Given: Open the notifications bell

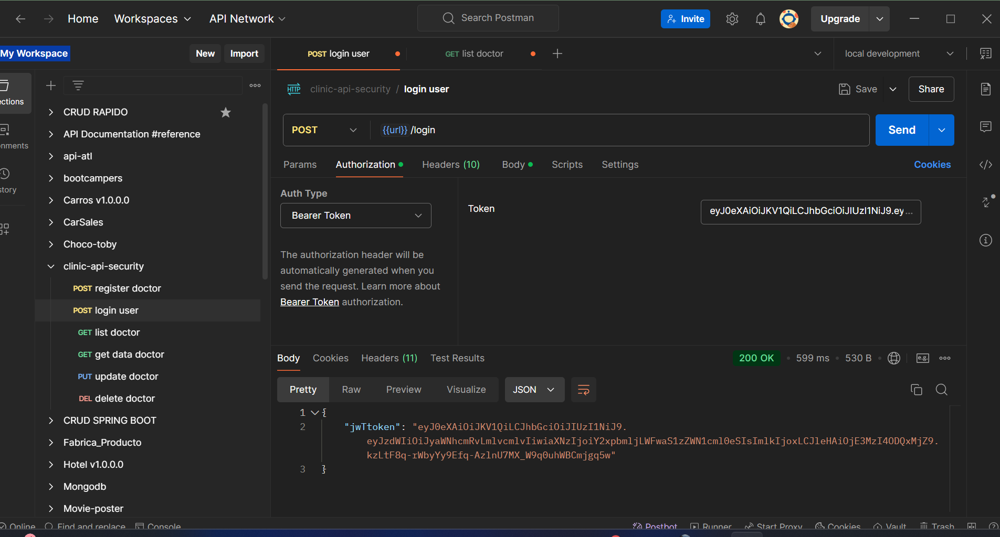Looking at the screenshot, I should (x=760, y=19).
